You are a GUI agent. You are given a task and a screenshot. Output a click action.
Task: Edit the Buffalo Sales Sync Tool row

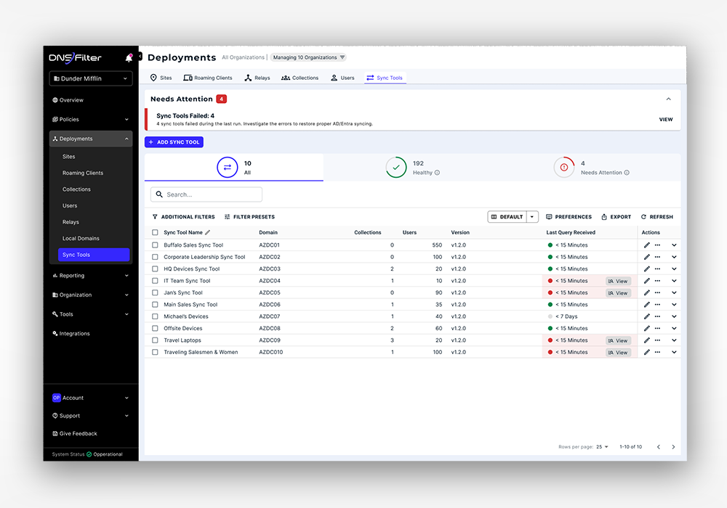point(647,245)
